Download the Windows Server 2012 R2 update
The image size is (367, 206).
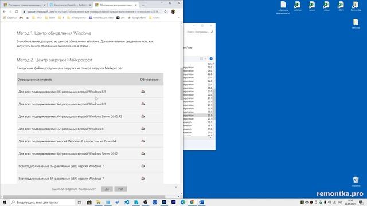pos(143,116)
